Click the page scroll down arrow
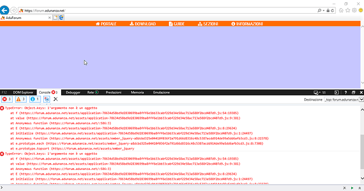 (362, 83)
